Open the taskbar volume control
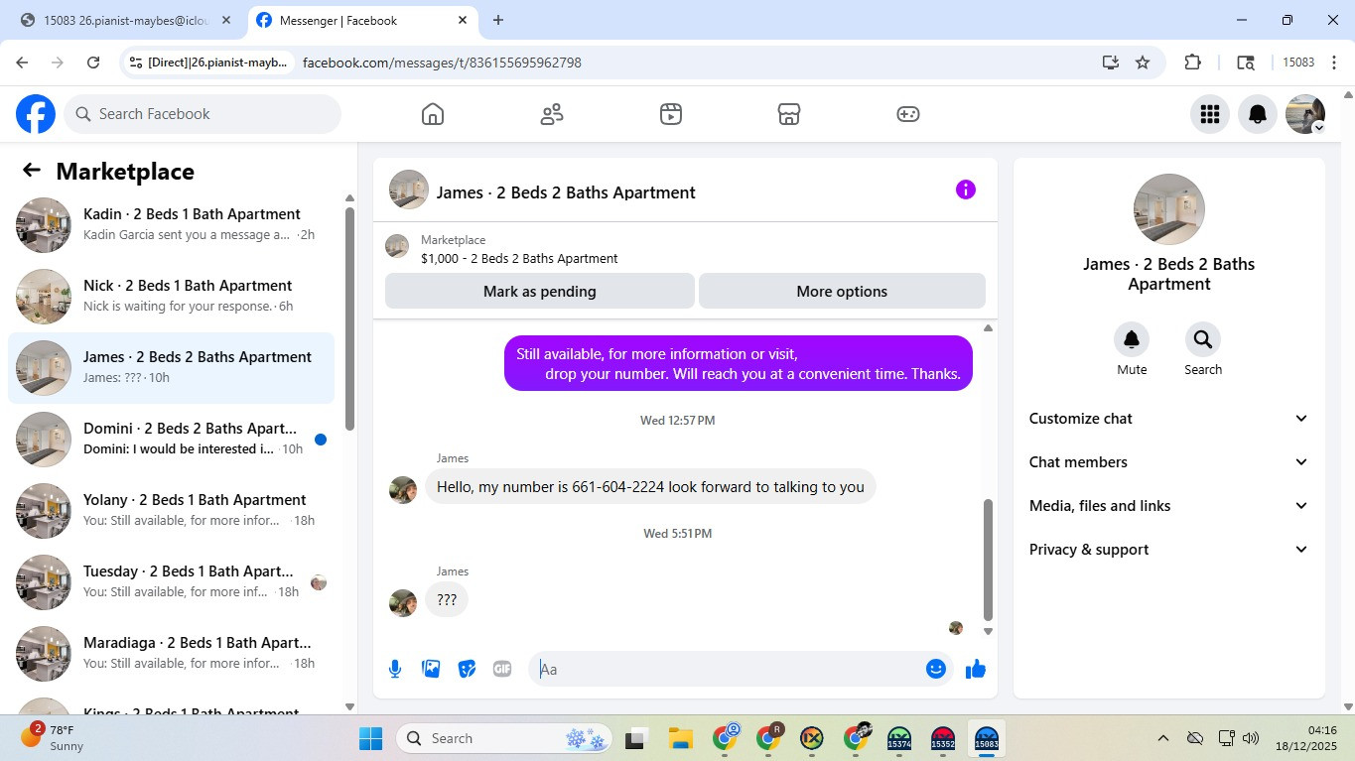This screenshot has height=761, width=1355. pos(1251,738)
